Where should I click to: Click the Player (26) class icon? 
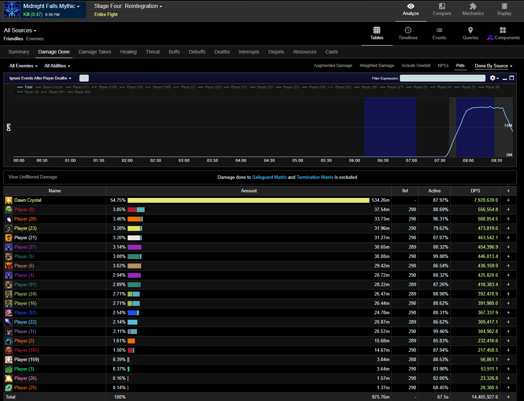tap(9, 378)
